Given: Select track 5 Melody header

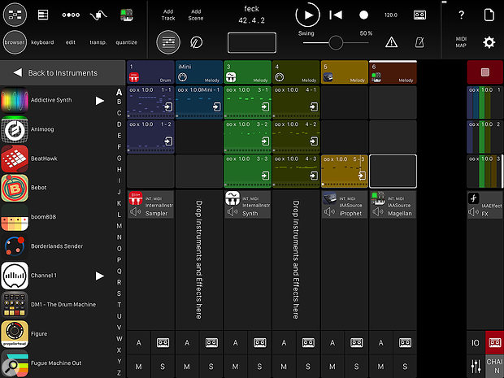Looking at the screenshot, I should pyautogui.click(x=344, y=72).
